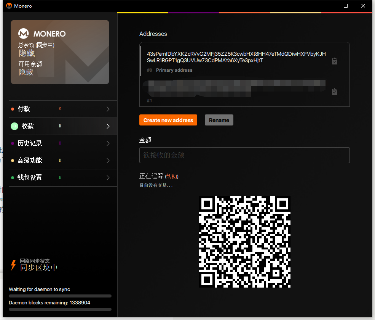Expand the chevron on the 钱包设置 row
Viewport: 375px width, 320px height.
pyautogui.click(x=108, y=177)
